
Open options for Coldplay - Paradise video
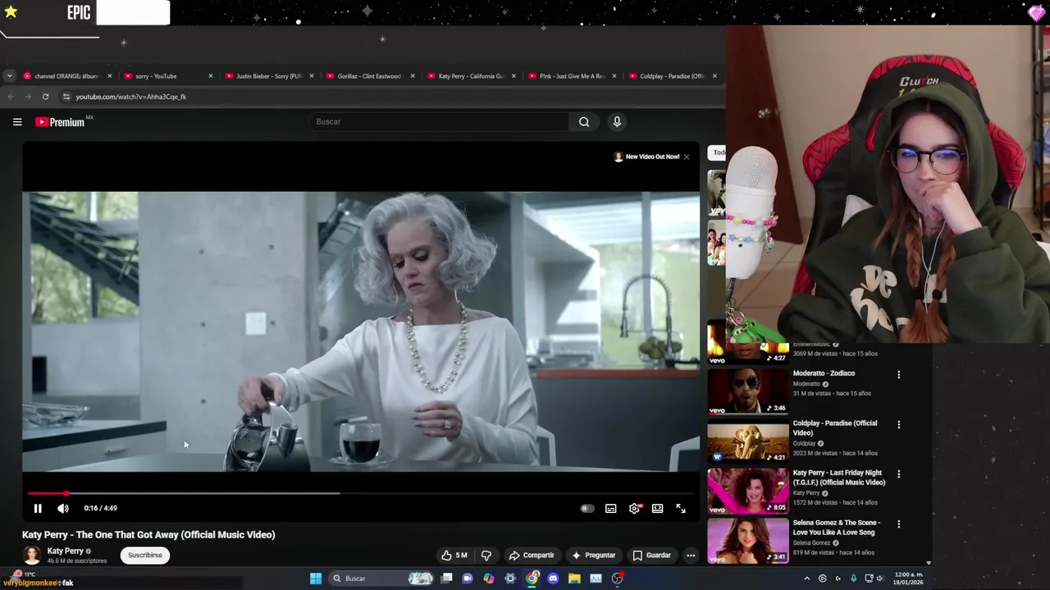pyautogui.click(x=898, y=424)
